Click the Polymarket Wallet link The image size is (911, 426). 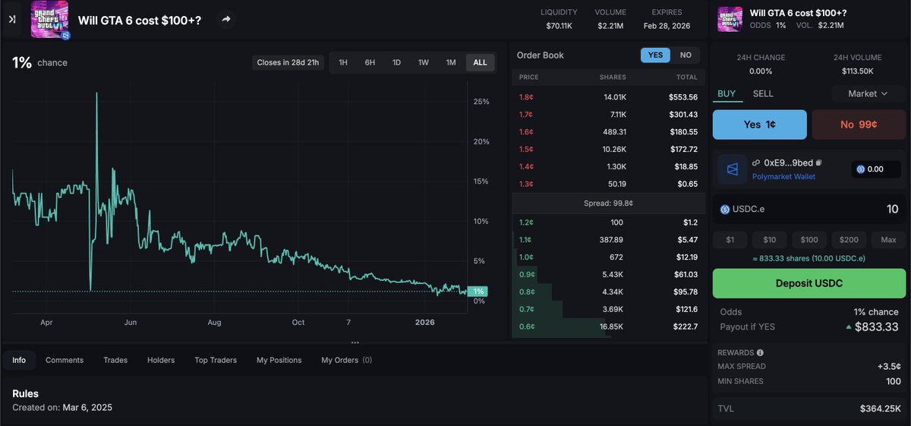(783, 176)
